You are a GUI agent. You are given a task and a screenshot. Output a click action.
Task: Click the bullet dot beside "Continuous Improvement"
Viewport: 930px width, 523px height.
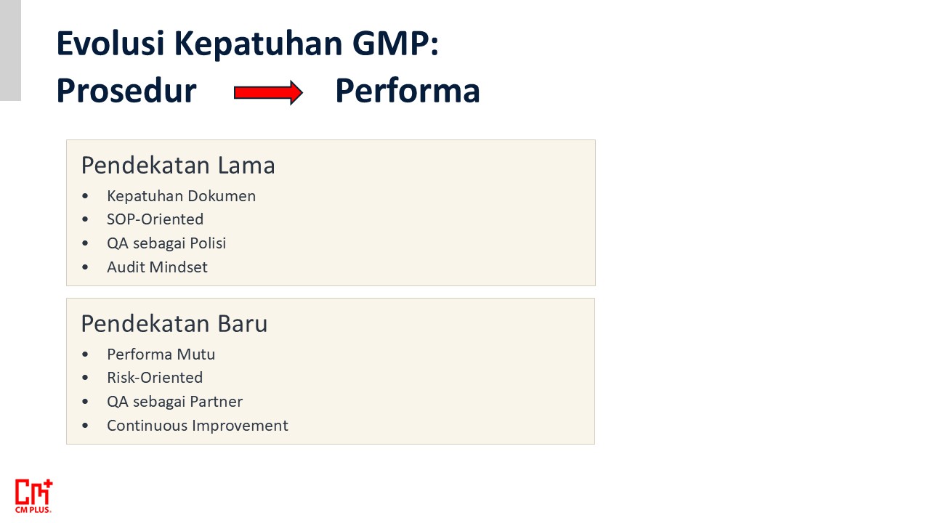86,426
